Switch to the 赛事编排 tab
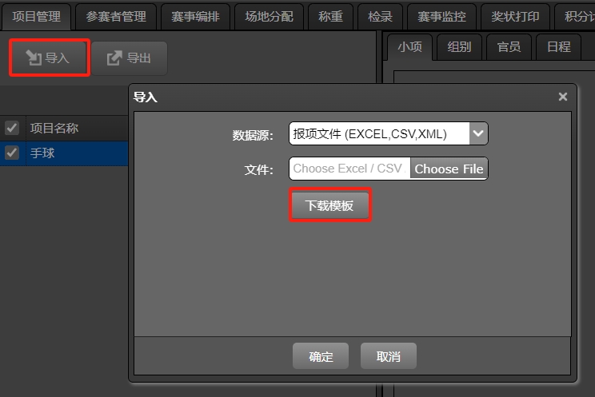The image size is (595, 397). (195, 17)
